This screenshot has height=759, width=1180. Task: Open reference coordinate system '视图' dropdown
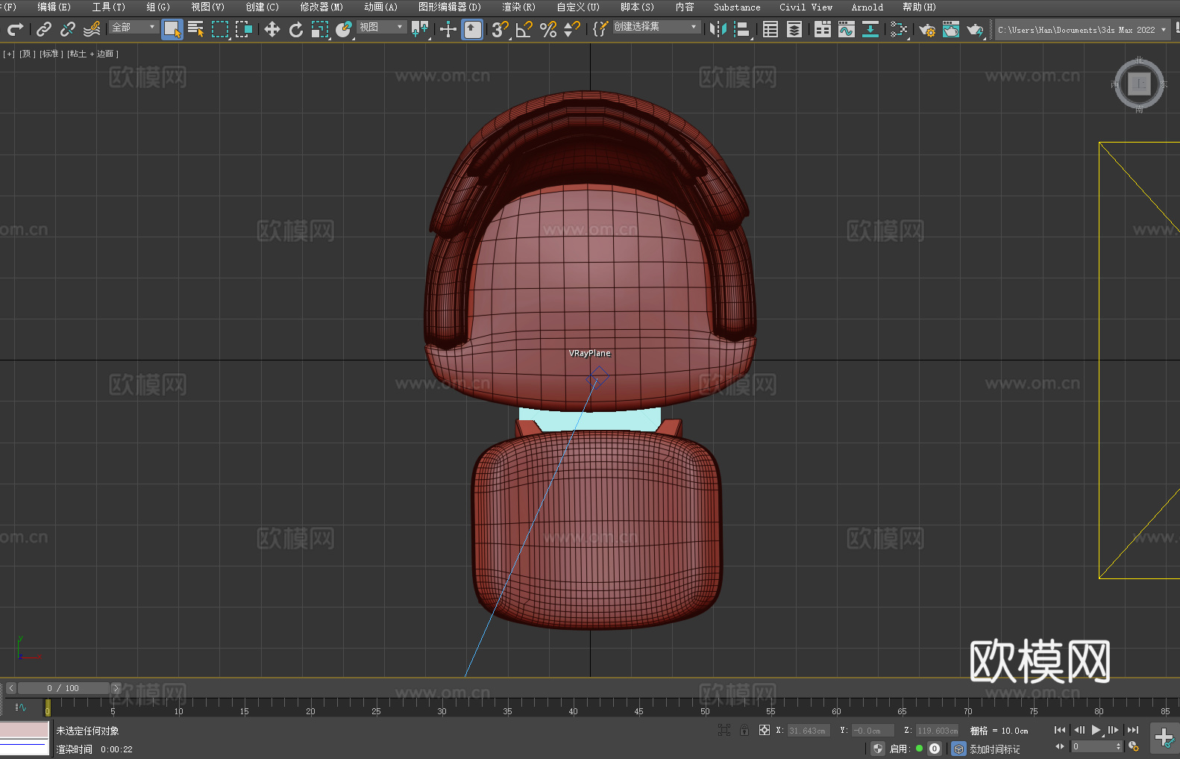click(x=381, y=27)
